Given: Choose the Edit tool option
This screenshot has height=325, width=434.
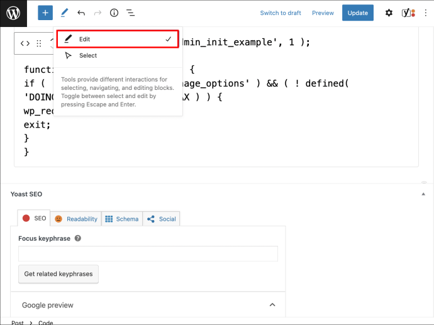Looking at the screenshot, I should click(118, 39).
